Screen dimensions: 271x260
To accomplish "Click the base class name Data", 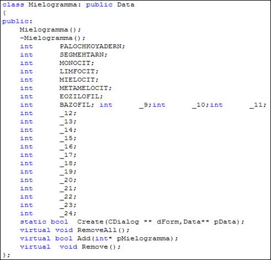I will click(x=126, y=5).
